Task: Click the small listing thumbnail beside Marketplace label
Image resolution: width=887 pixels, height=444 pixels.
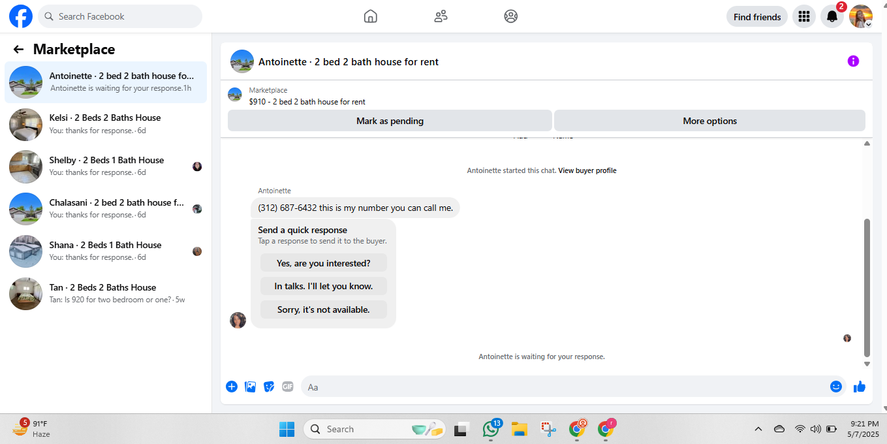Action: click(235, 95)
